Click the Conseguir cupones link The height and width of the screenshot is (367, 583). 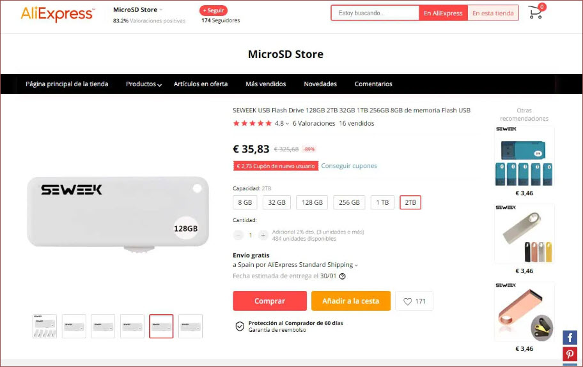pyautogui.click(x=349, y=166)
